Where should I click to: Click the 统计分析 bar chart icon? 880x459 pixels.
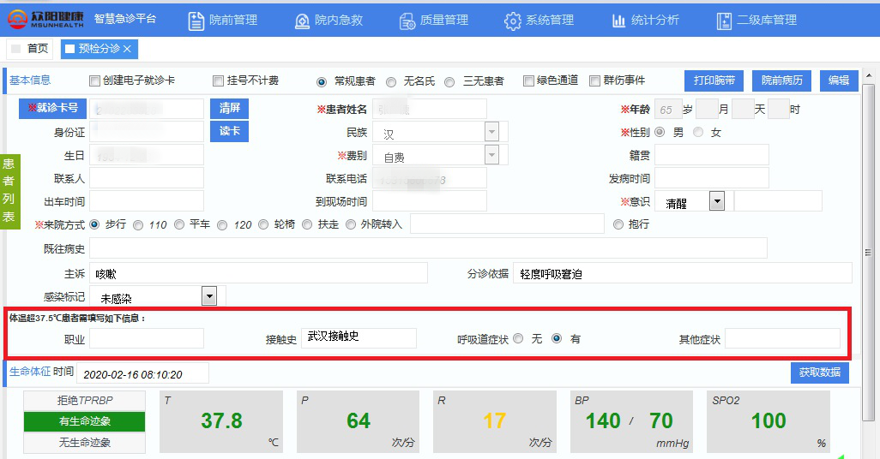click(618, 21)
